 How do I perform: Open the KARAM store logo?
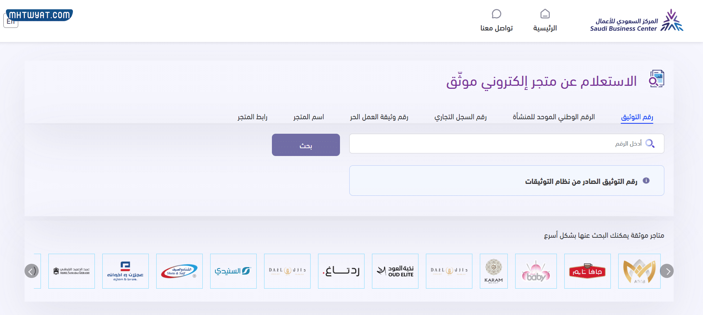pos(494,271)
